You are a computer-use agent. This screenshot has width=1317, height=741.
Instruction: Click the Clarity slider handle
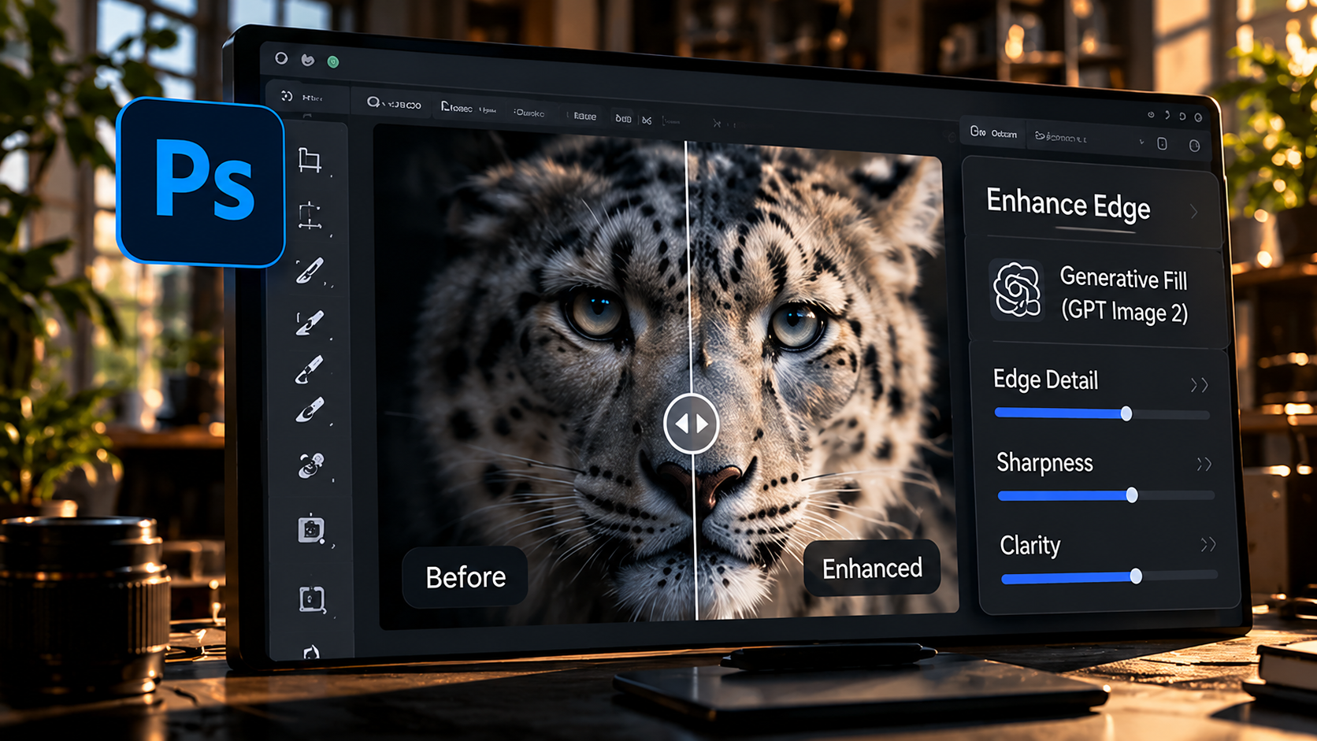(1136, 576)
